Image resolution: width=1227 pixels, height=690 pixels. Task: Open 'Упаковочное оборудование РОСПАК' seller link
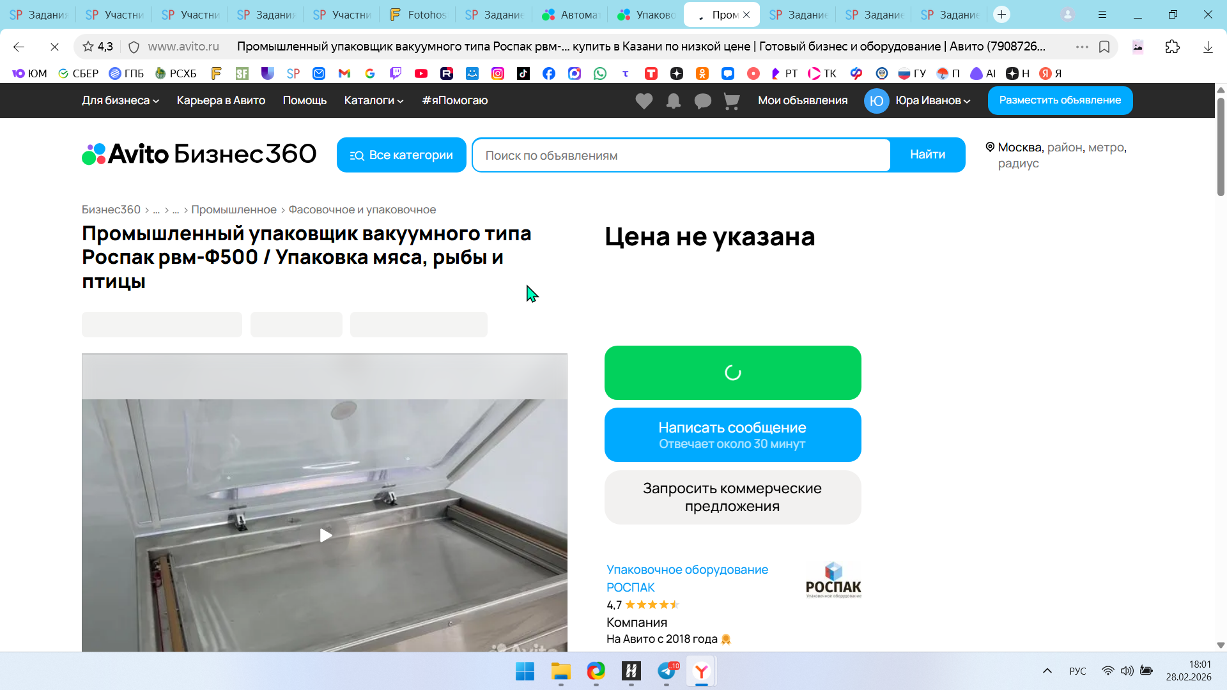pyautogui.click(x=686, y=578)
